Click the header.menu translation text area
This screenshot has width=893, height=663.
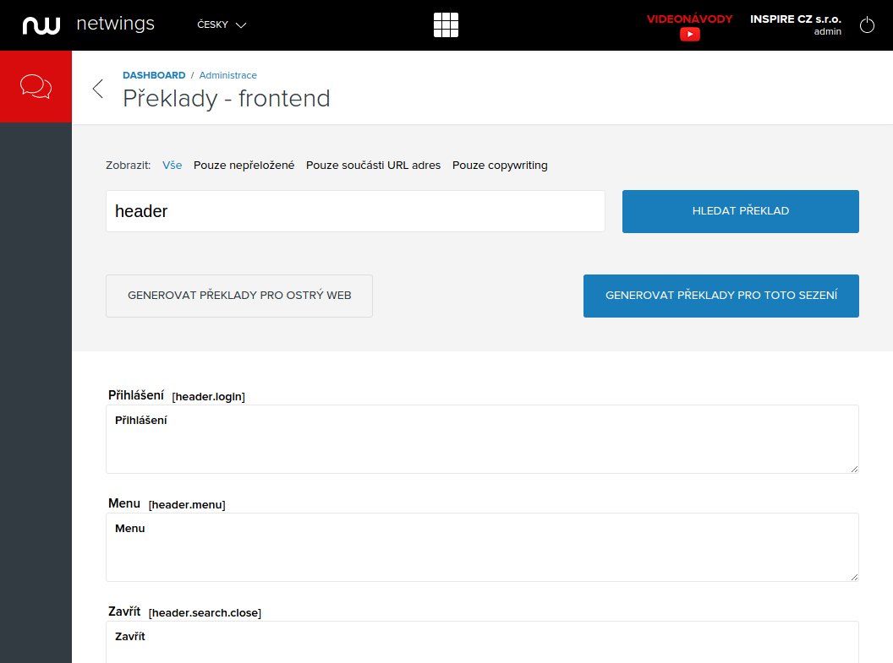[482, 547]
